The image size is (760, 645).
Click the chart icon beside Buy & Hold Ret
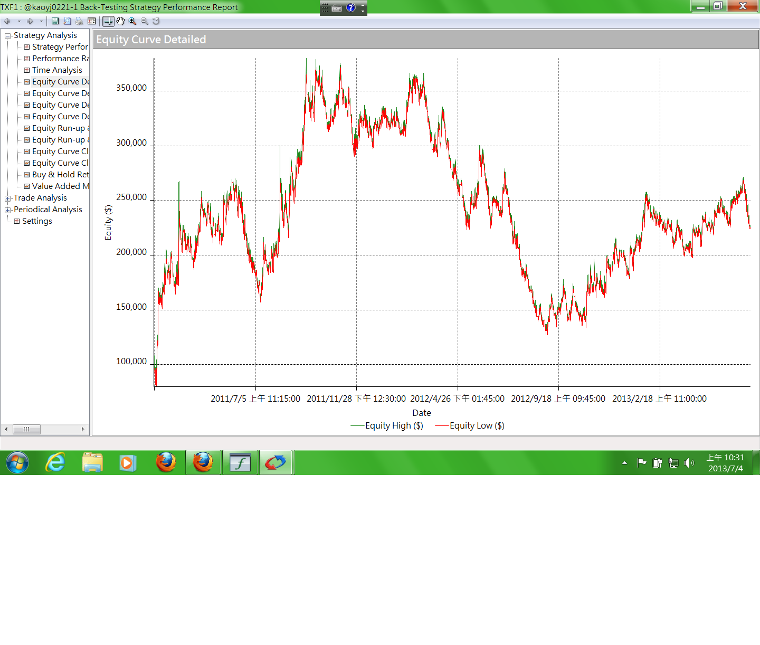pos(27,175)
